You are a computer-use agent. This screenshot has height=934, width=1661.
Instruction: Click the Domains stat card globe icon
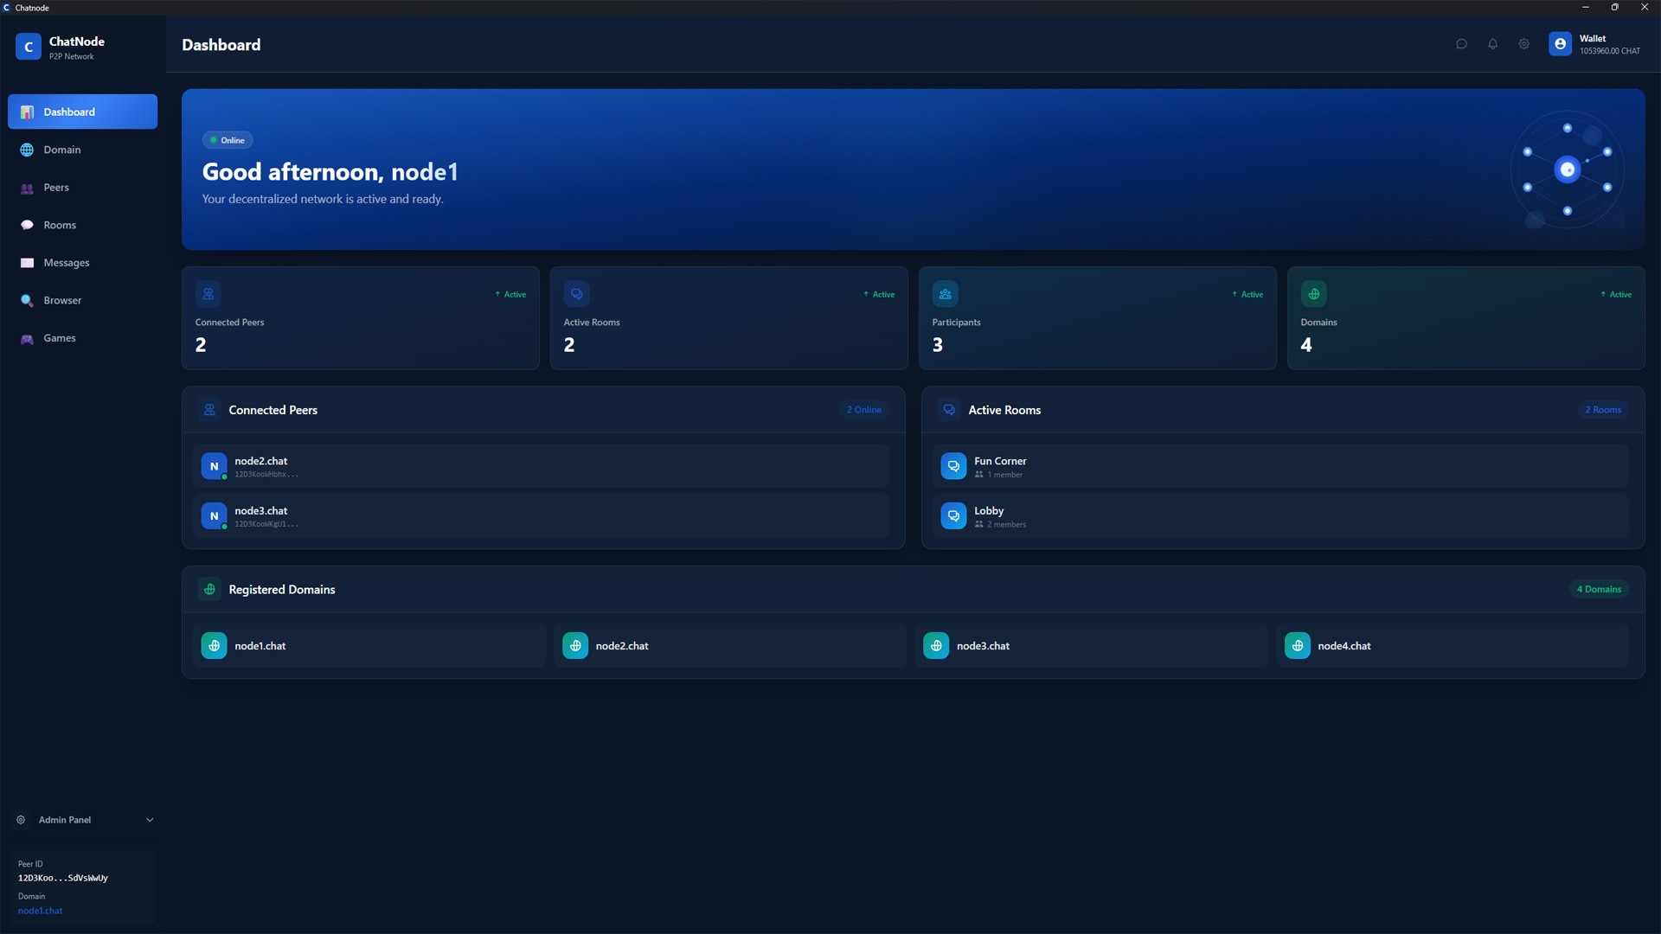[1313, 294]
